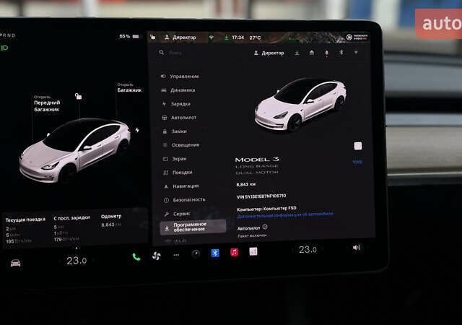Tap the volume speaker icon
Screen dimensions: 462x325
point(356,248)
